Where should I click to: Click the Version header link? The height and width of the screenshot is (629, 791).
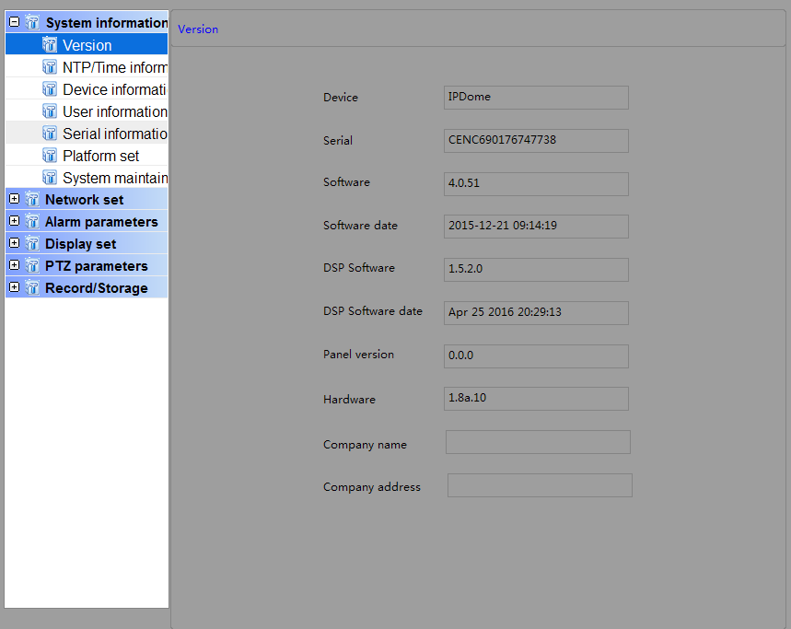click(198, 29)
